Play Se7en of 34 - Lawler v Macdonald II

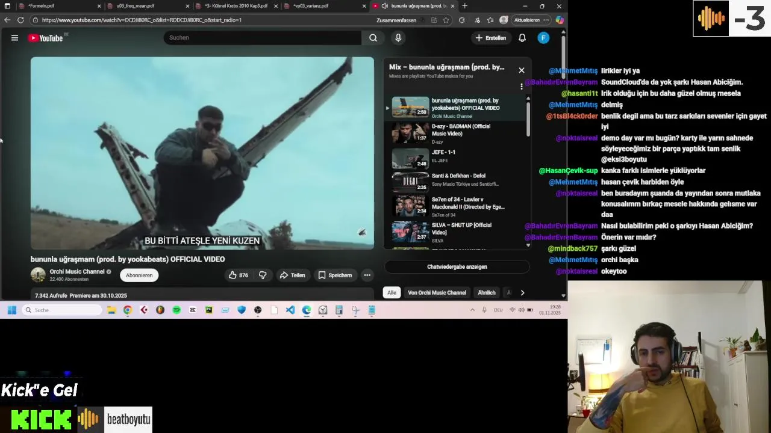[x=458, y=206]
